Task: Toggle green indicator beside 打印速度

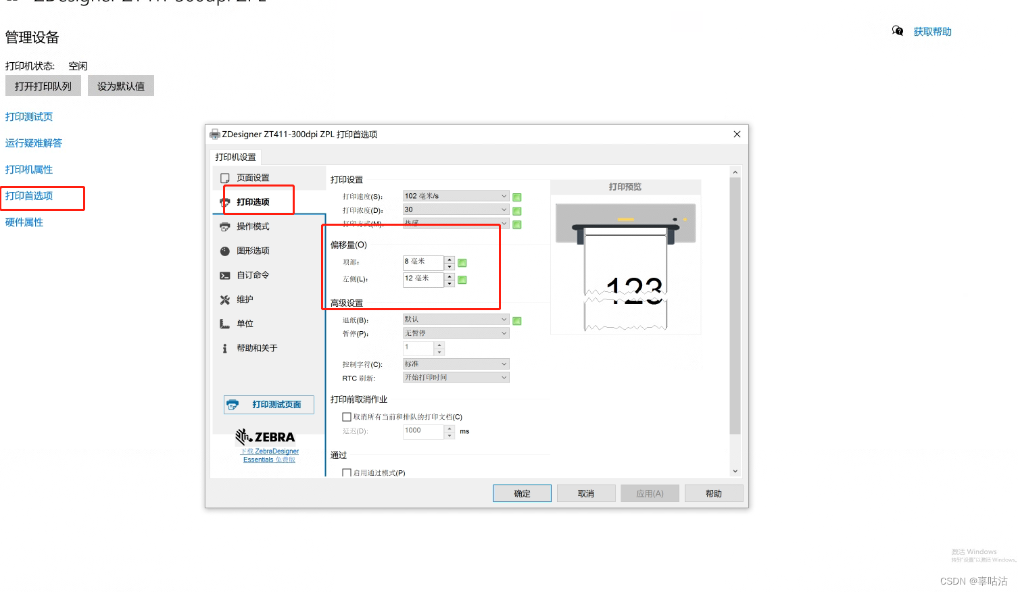Action: 517,197
